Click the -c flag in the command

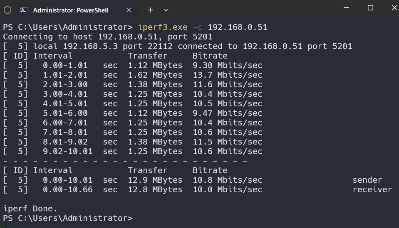point(198,27)
